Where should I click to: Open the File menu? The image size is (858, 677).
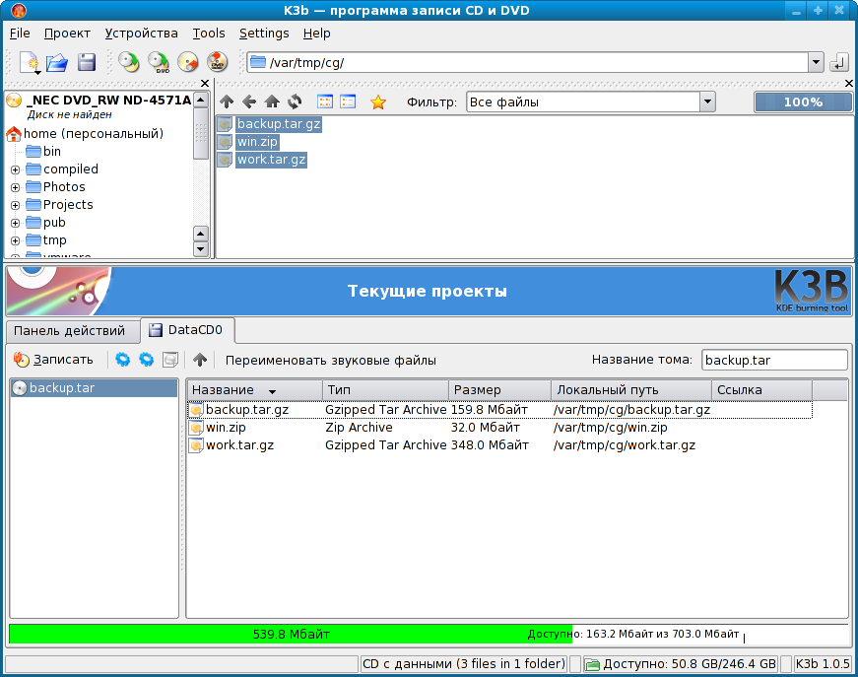pyautogui.click(x=20, y=34)
